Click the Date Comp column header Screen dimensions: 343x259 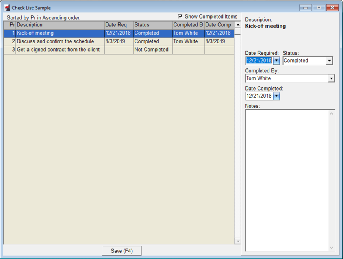tap(219, 25)
